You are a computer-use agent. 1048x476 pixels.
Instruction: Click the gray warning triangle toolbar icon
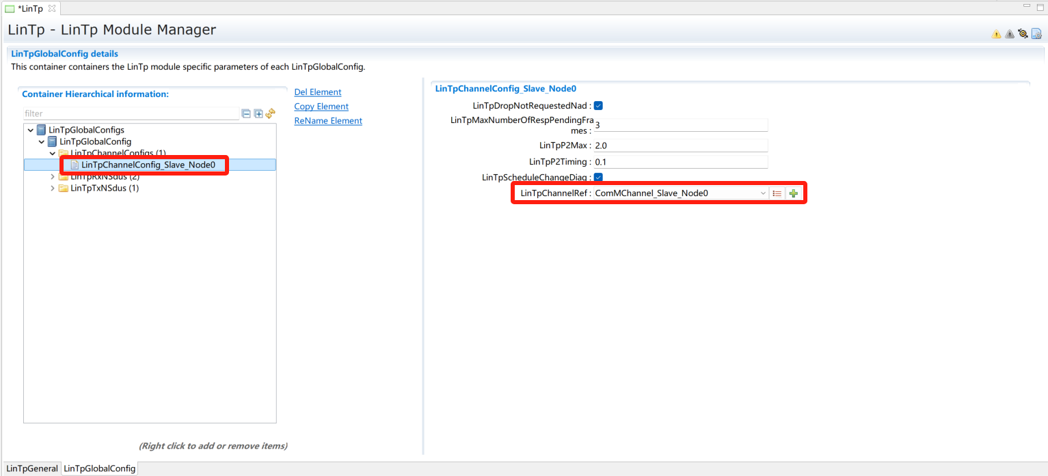point(1009,34)
